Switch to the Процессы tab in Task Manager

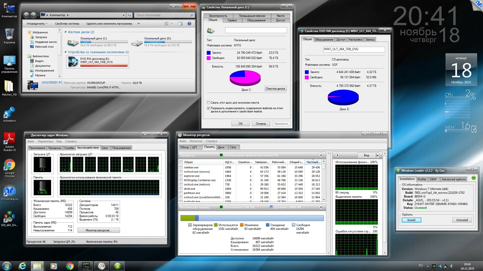pyautogui.click(x=55, y=148)
